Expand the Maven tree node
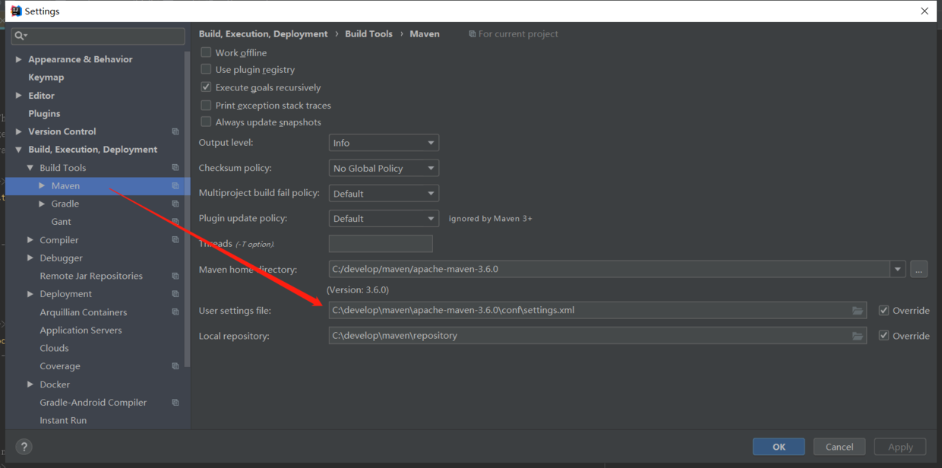Screen dimensions: 942x468 pos(43,186)
